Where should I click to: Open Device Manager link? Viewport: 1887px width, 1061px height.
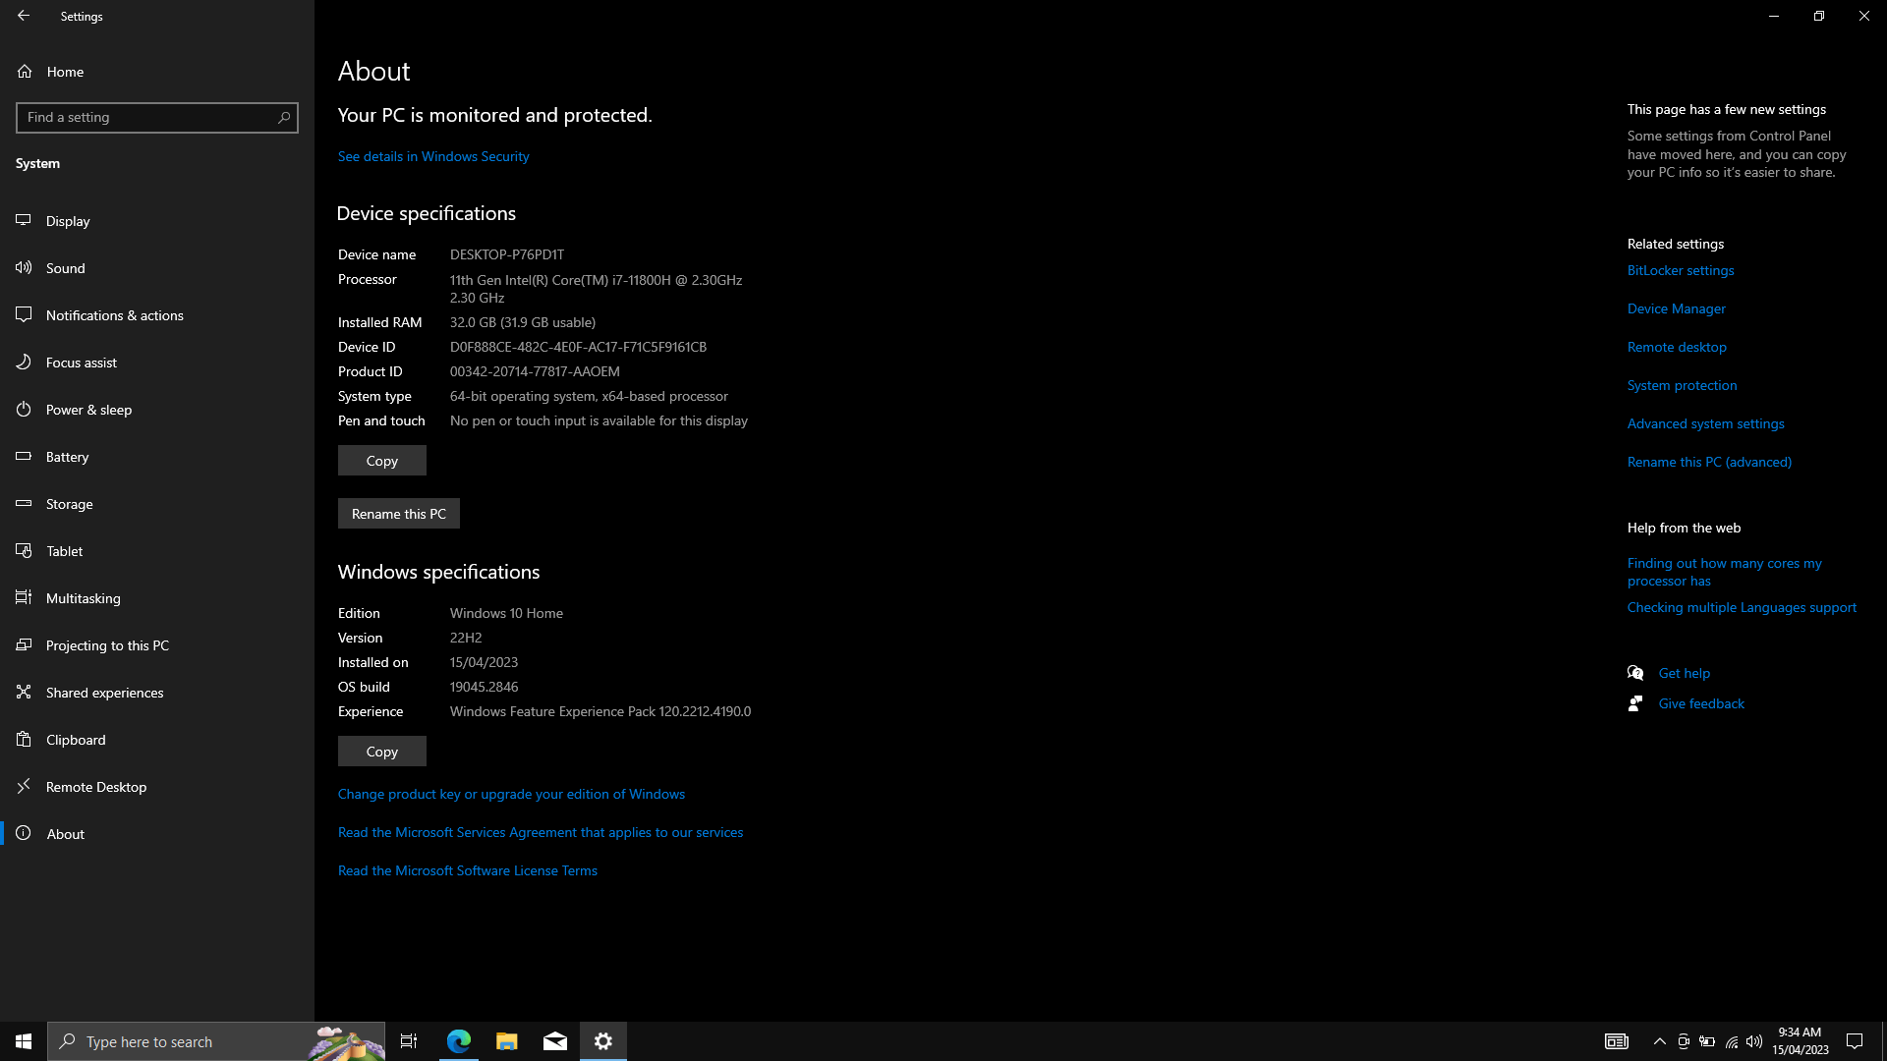1677,308
